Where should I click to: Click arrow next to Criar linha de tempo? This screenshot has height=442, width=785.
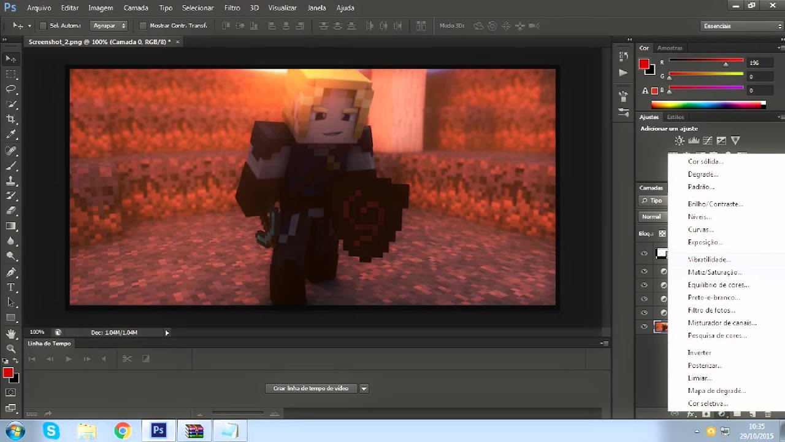point(364,388)
